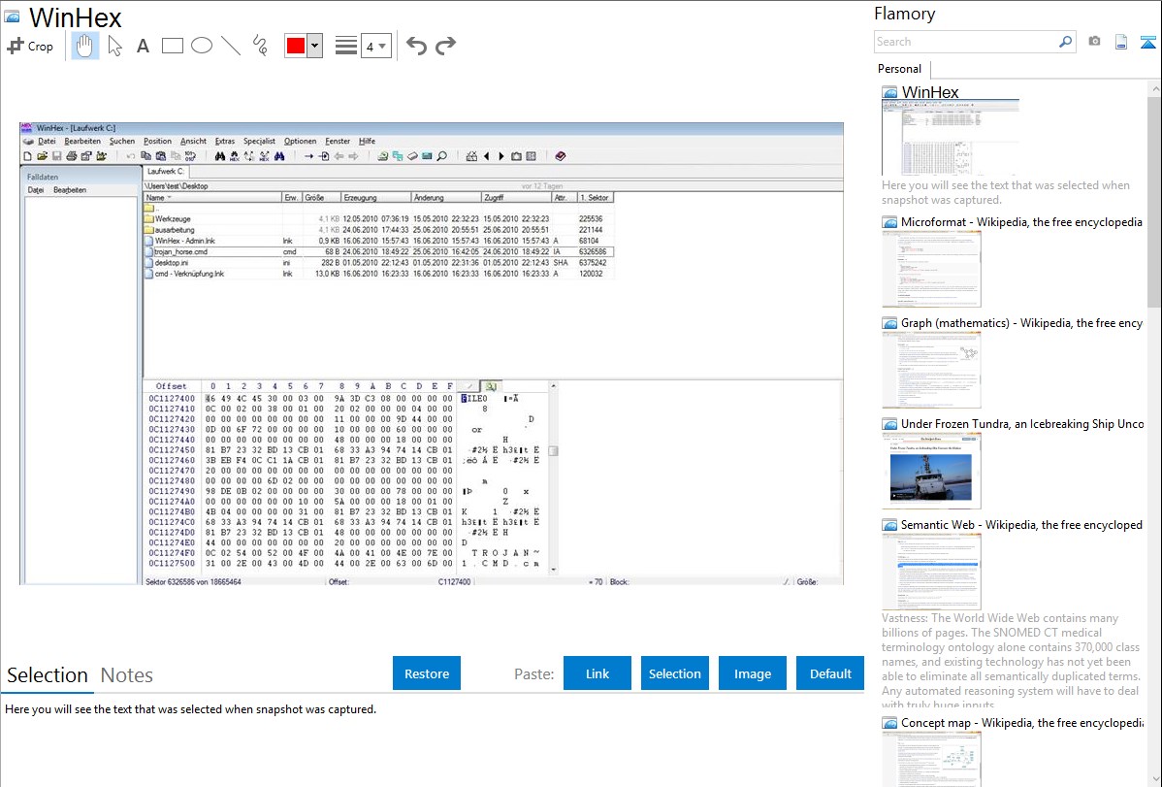1162x787 pixels.
Task: Select the Crop tool
Action: (x=30, y=46)
